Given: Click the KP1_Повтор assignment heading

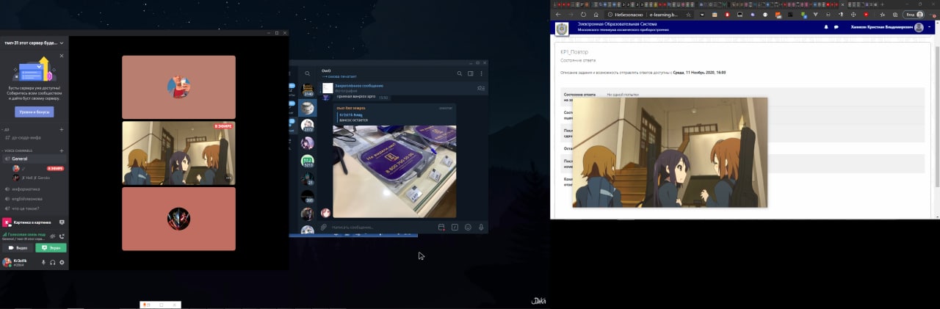Looking at the screenshot, I should pos(574,52).
